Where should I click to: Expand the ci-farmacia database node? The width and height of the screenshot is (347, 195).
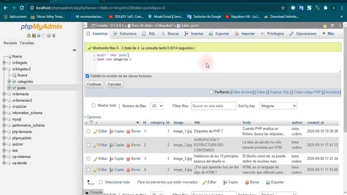[x=4, y=94]
